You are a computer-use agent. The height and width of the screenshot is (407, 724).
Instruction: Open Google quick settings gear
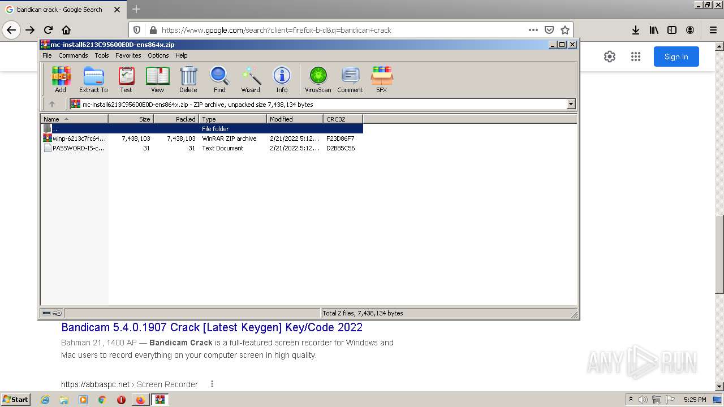[610, 57]
